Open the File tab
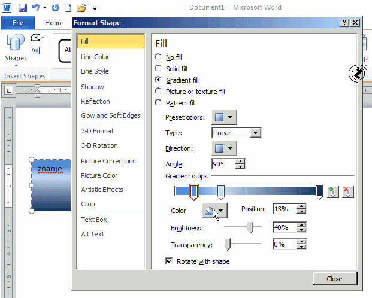372x298 pixels. pos(17,23)
